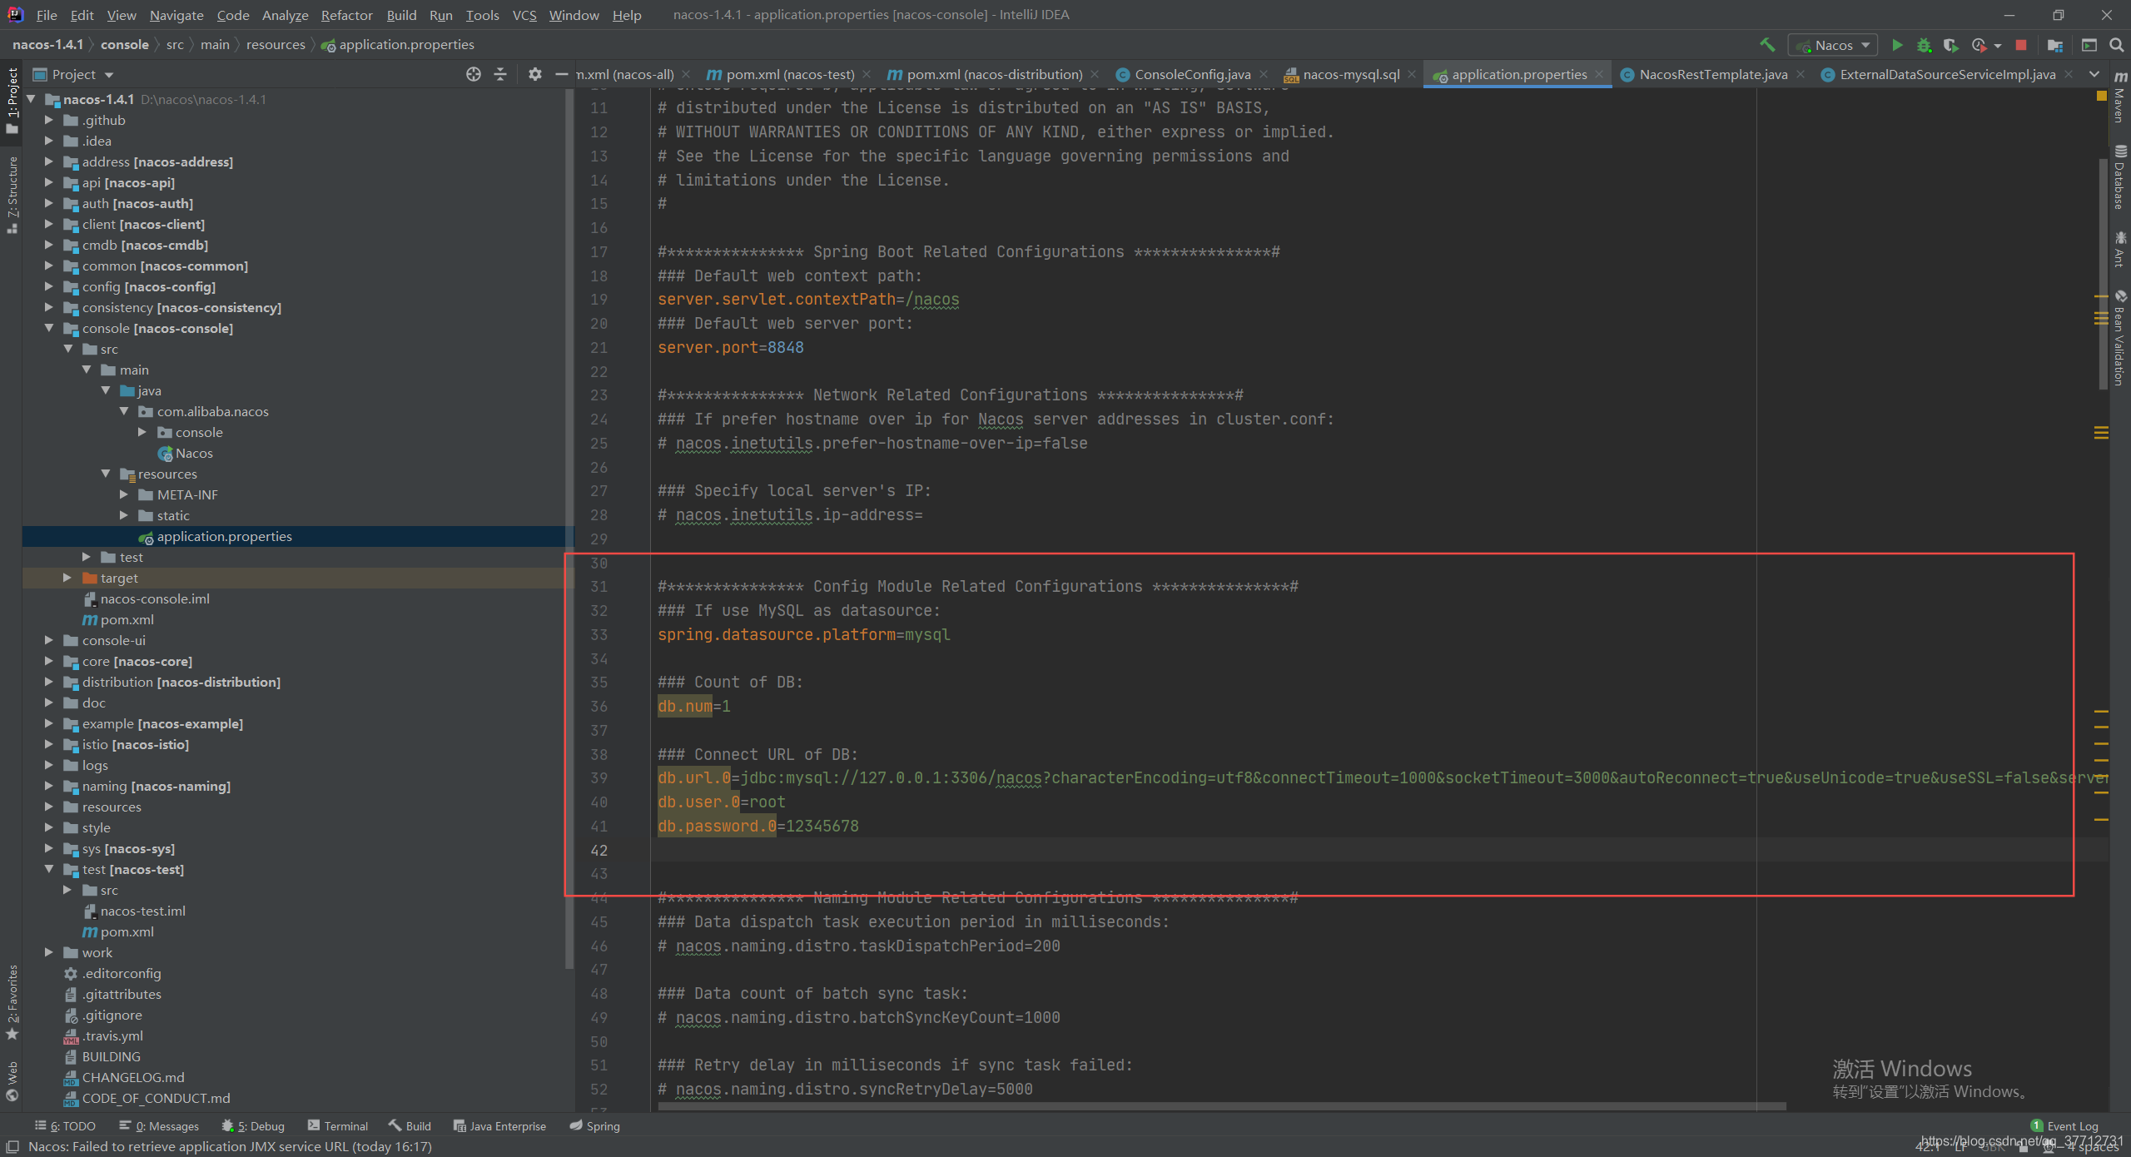The height and width of the screenshot is (1157, 2131).
Task: Show hidden editor tabs chevron
Action: pos(2094,74)
